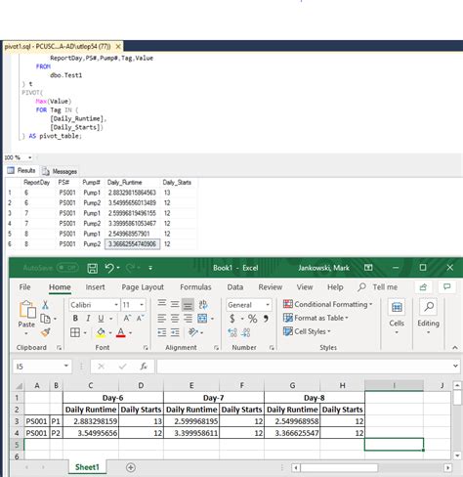This screenshot has width=463, height=477.
Task: Click the Orientation text angle icon
Action: (193, 332)
